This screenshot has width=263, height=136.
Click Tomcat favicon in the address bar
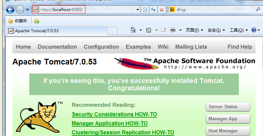36,9
